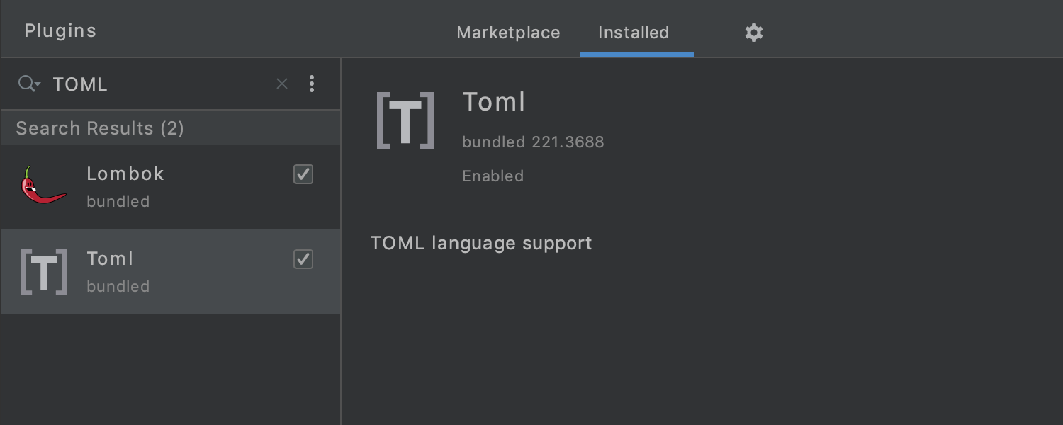Uncheck the Toml plugin checkbox

point(303,259)
